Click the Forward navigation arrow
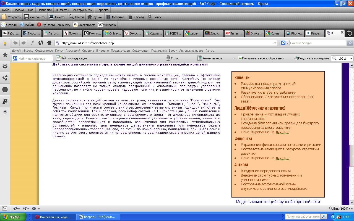 pyautogui.click(x=24, y=43)
